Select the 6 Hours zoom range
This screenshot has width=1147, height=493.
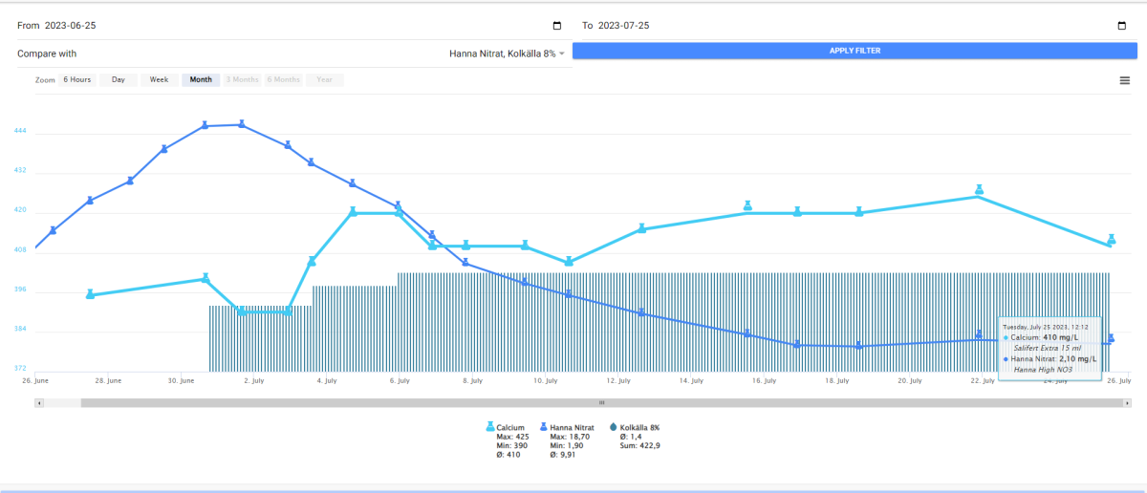77,80
